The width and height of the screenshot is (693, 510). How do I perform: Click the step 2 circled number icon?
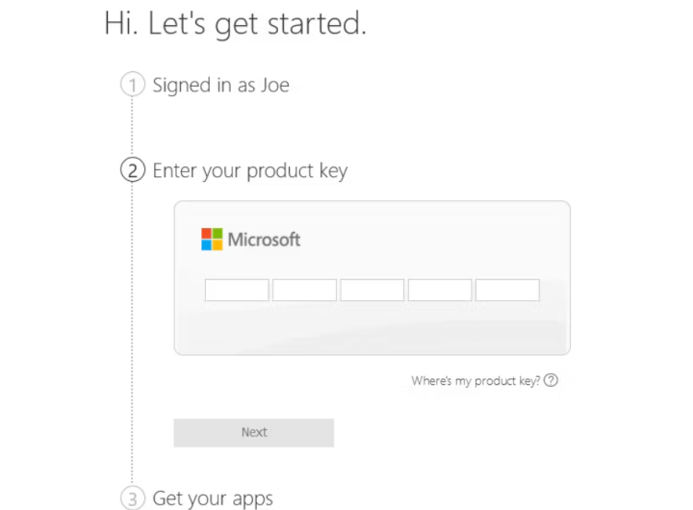132,170
